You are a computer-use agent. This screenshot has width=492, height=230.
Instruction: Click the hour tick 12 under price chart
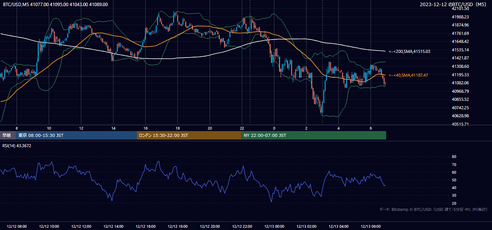pos(81,128)
